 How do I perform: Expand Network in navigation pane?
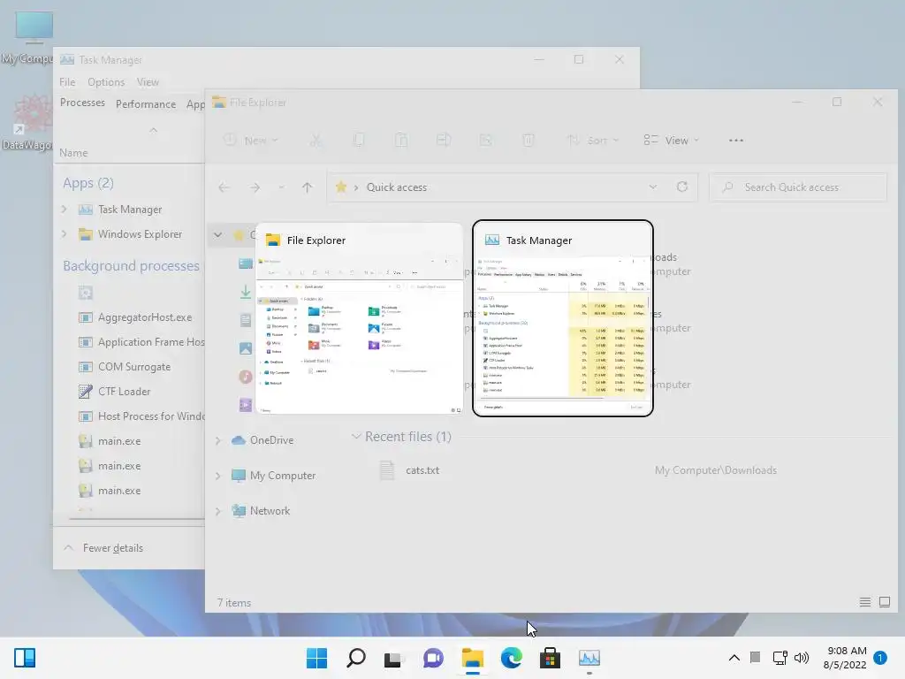coord(218,511)
